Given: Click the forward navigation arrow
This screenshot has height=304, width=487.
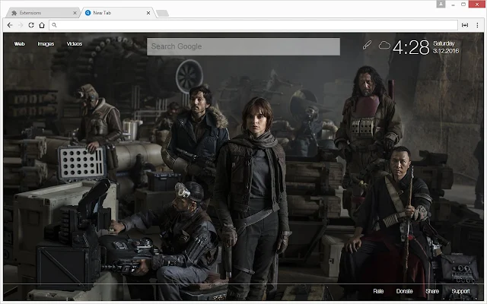Looking at the screenshot, I should click(21, 25).
